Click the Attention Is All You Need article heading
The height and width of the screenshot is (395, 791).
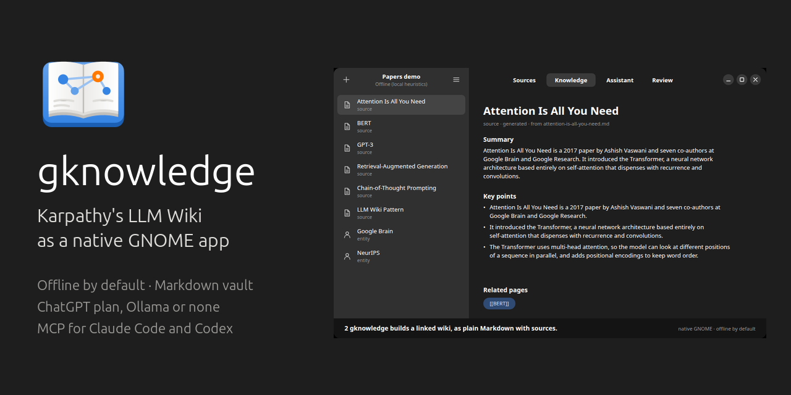pyautogui.click(x=551, y=111)
